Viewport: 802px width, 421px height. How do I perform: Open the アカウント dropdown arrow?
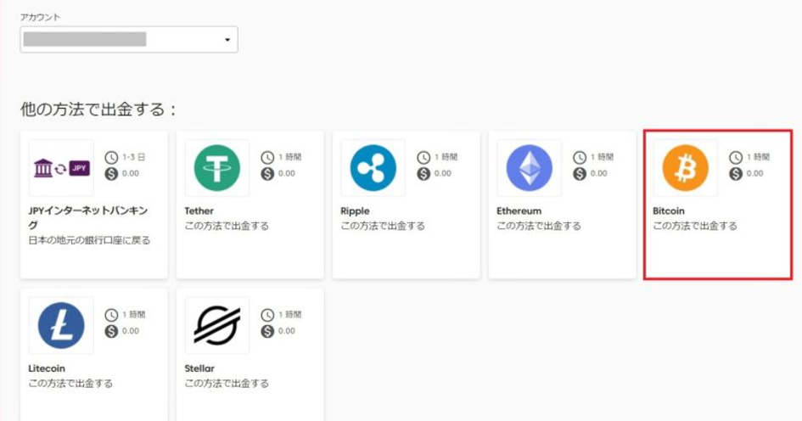tap(227, 40)
